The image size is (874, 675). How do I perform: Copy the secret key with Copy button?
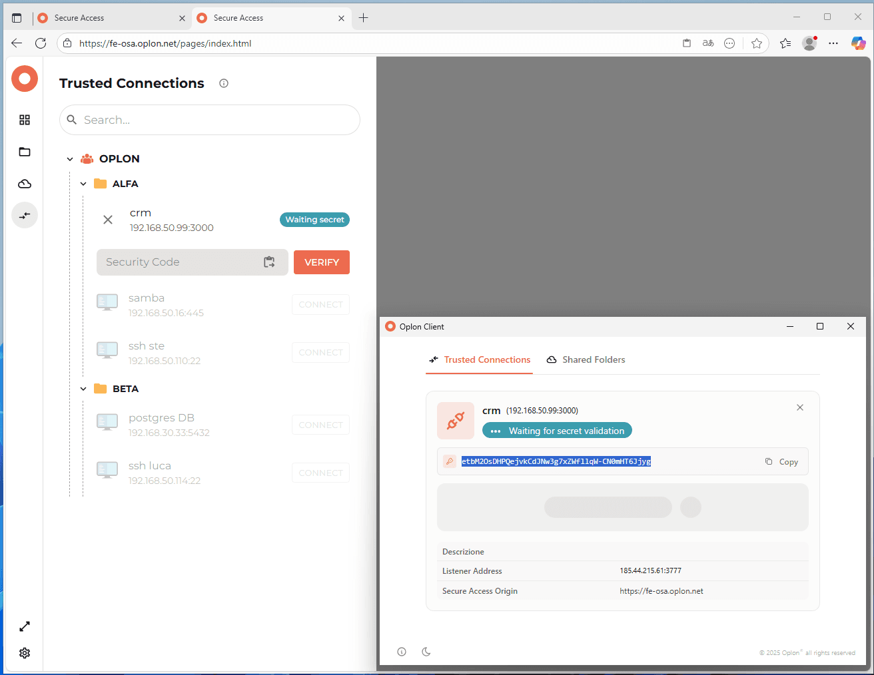pos(781,462)
